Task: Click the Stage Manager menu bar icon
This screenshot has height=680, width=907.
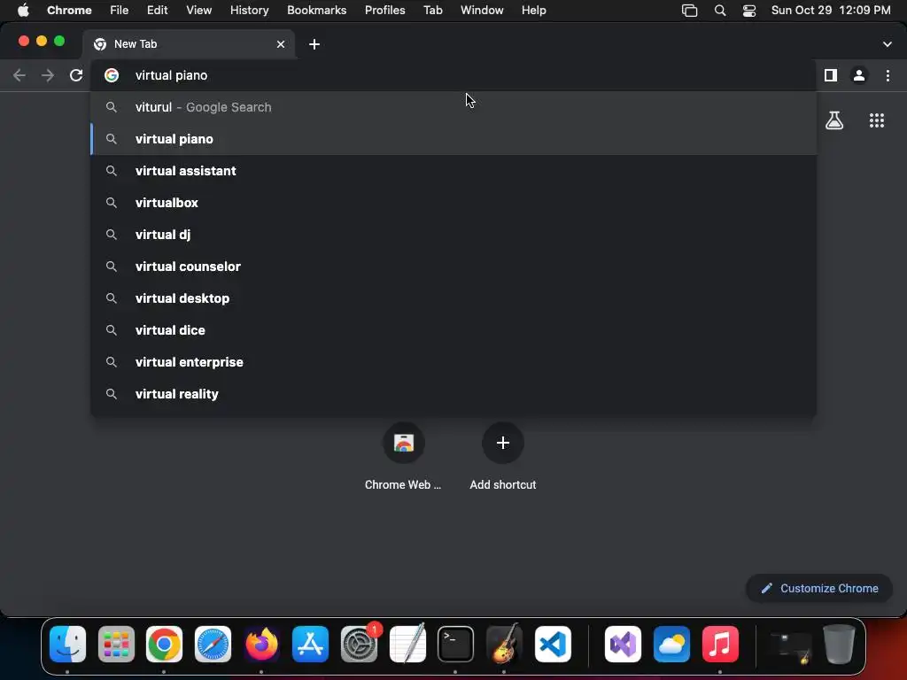Action: 689,11
